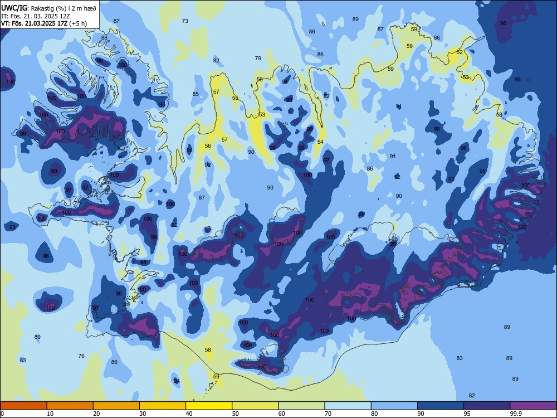Select the humidity value '76' over the ocean
The width and height of the screenshot is (557, 418).
(x=81, y=356)
